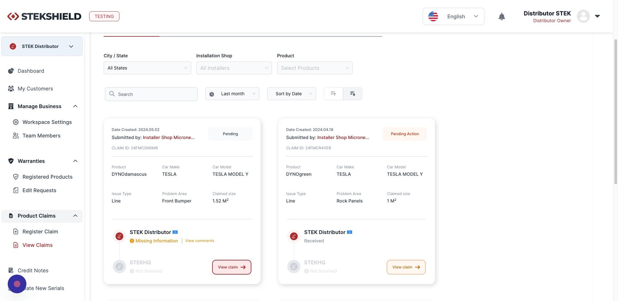Click STEKHQ logo in DYNOgreen claim
Viewport: 618px width, 301px height.
point(294,267)
